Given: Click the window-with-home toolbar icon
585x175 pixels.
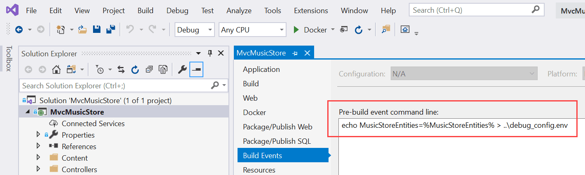Looking at the screenshot, I should point(405,30).
